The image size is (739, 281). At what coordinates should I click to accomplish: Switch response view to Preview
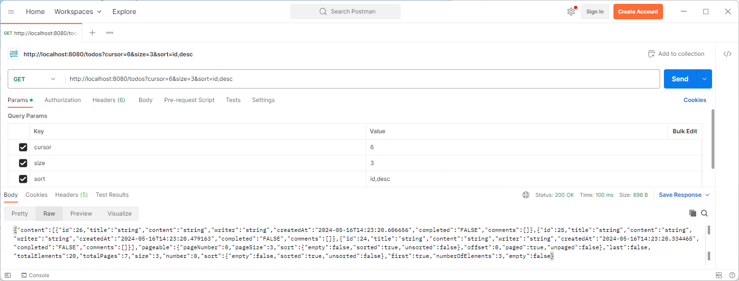click(81, 214)
